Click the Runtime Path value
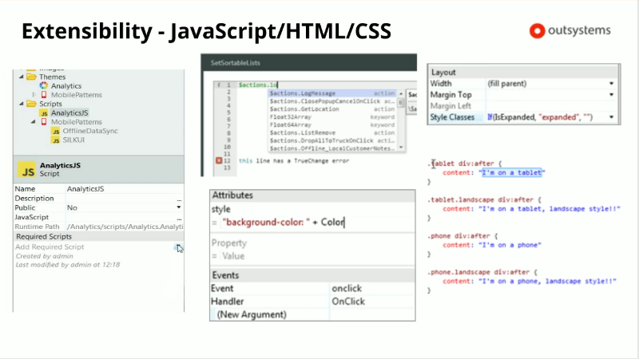This screenshot has width=639, height=359. [125, 227]
